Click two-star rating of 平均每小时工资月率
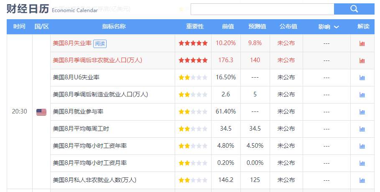The image size is (380, 192). coord(193,163)
